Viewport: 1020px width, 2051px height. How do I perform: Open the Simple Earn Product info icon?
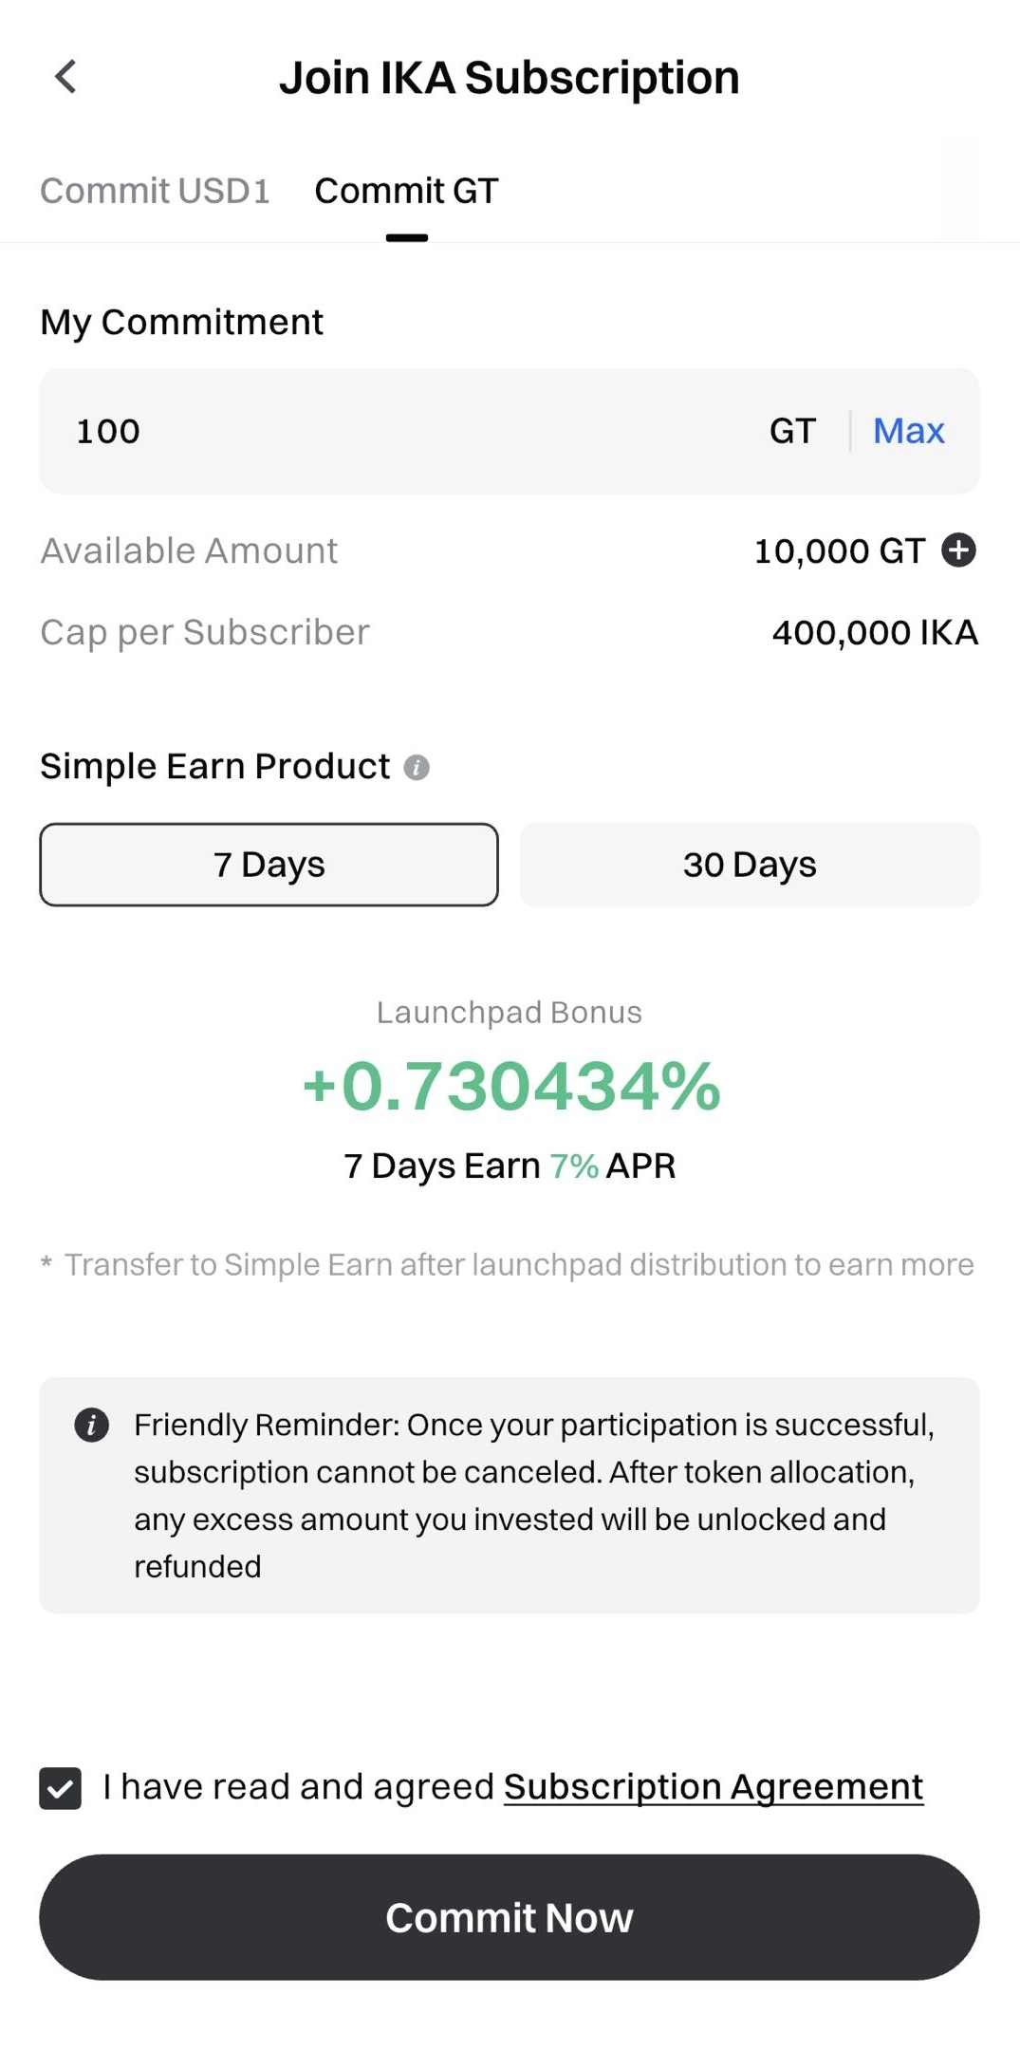pos(417,767)
